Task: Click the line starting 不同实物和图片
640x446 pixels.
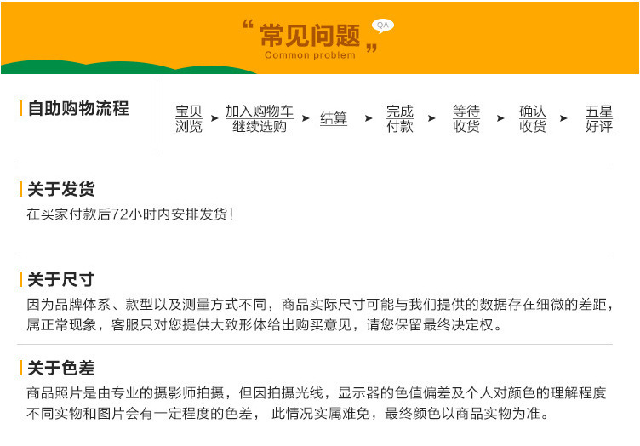Action: tap(288, 414)
